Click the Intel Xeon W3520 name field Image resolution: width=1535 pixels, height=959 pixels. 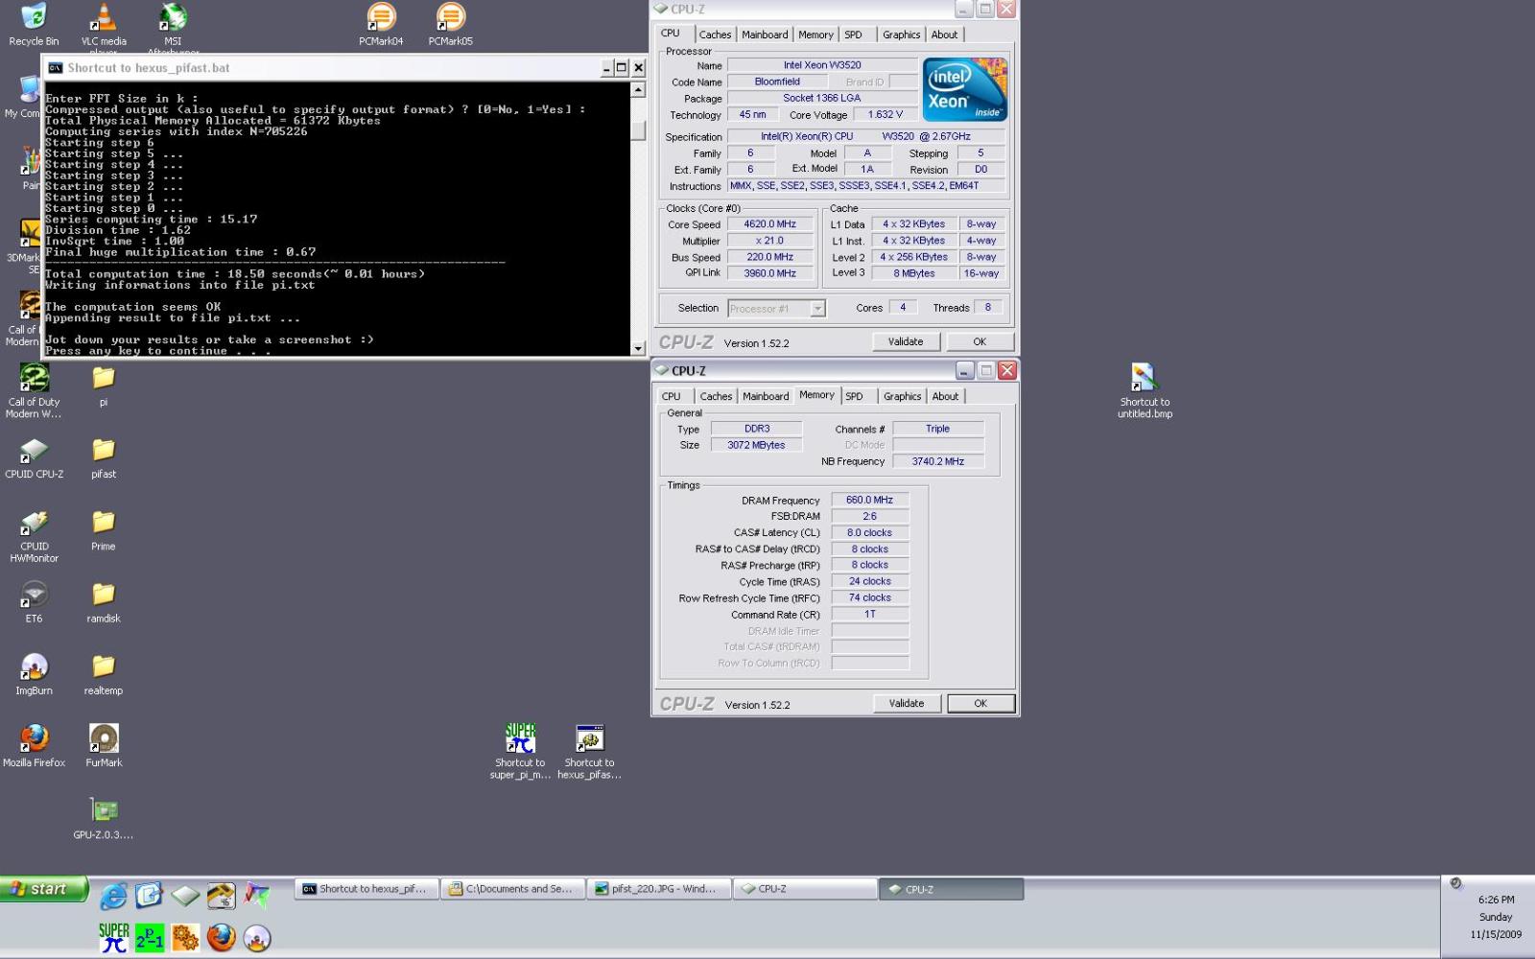click(x=822, y=65)
